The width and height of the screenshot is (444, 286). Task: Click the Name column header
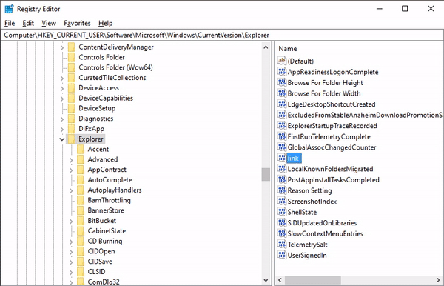pyautogui.click(x=288, y=49)
